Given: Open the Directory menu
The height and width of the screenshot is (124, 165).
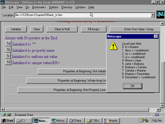Looking at the screenshot, I should coord(67,7).
